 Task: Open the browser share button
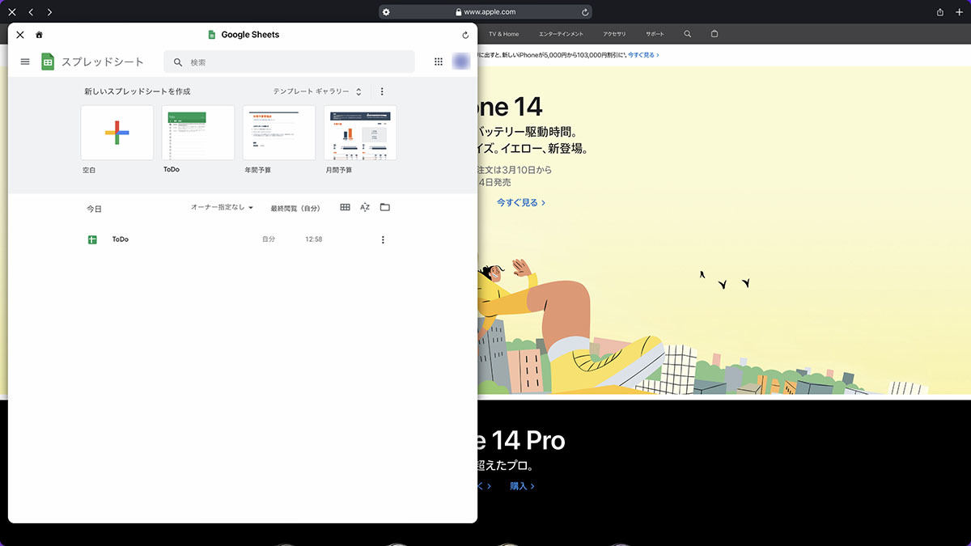pos(940,12)
